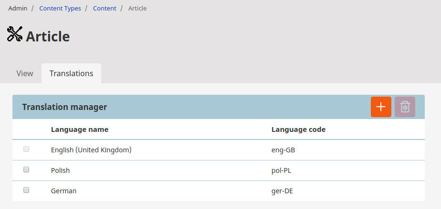
Task: Select the Polish language name cell
Action: coord(61,170)
